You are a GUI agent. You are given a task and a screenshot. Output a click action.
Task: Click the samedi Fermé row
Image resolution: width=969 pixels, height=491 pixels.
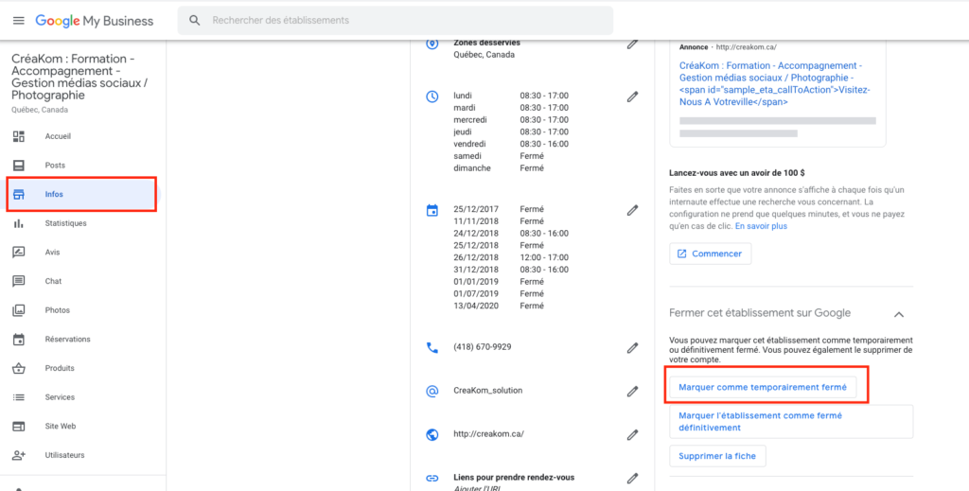499,156
